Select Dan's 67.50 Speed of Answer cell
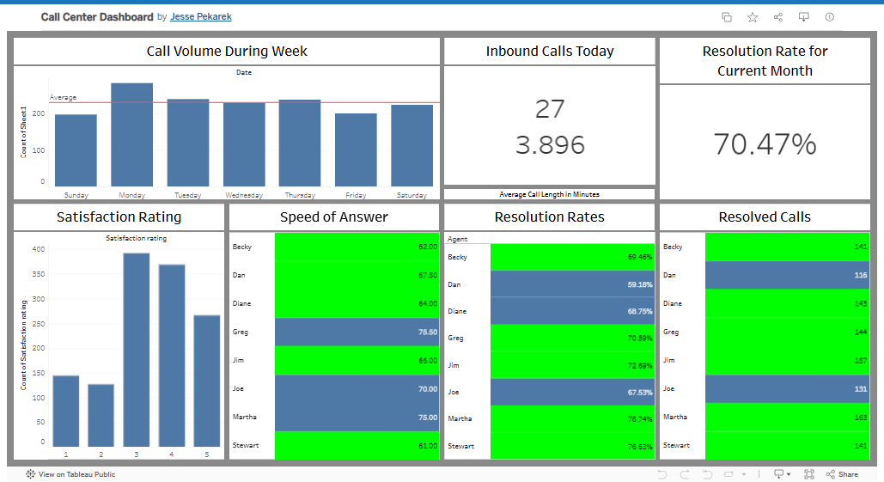Viewport: 884px width, 482px height. point(357,275)
